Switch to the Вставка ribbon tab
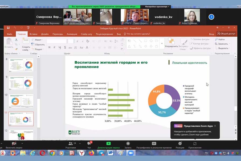241x161 pixels. (x=33, y=34)
